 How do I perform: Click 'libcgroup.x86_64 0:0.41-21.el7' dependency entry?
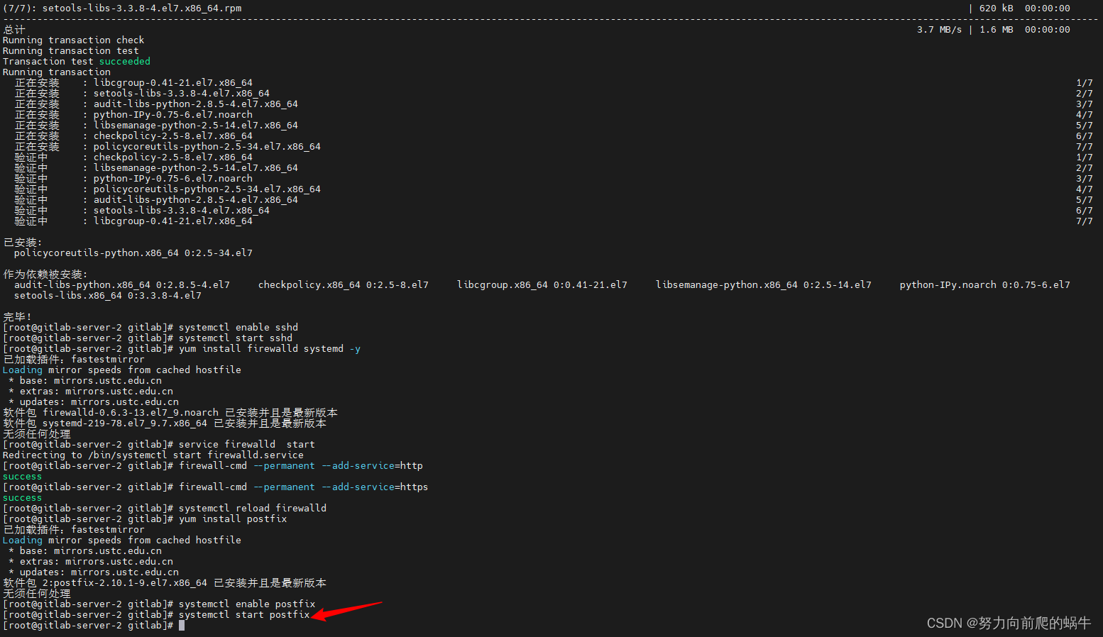point(542,285)
